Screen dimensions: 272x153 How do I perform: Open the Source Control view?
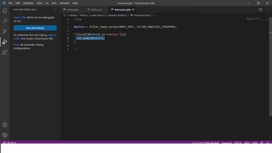5,31
